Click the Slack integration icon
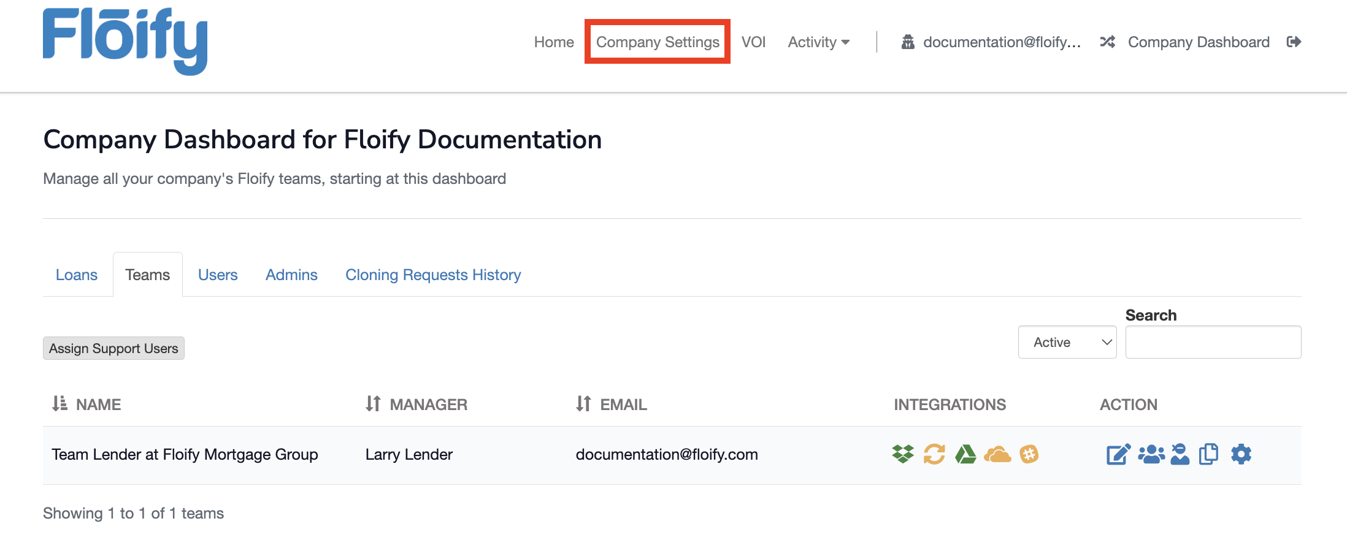This screenshot has width=1347, height=559. tap(1029, 454)
